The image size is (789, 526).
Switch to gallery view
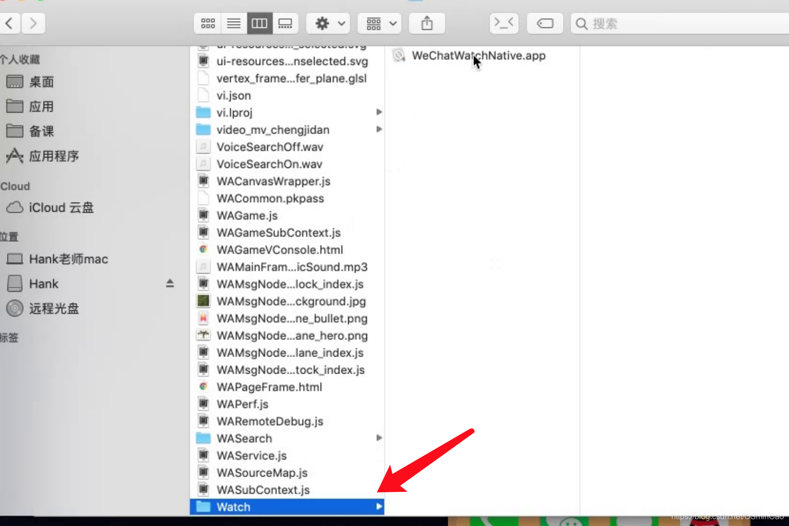click(285, 23)
